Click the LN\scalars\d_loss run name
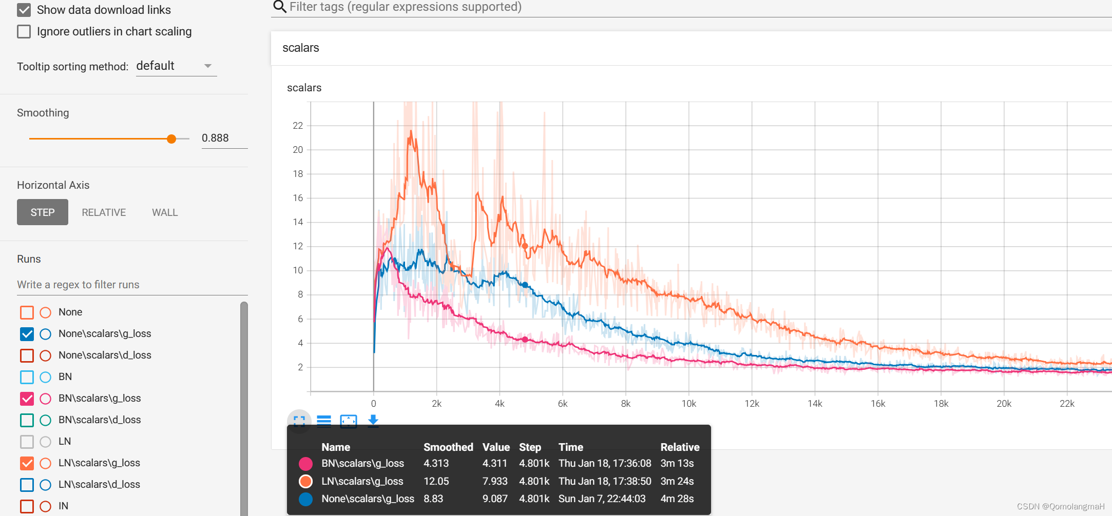 99,484
